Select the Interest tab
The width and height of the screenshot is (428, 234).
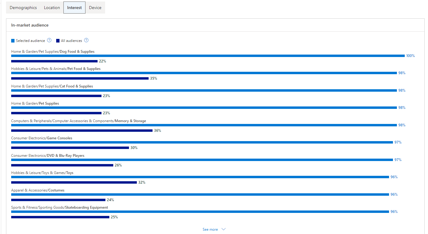(74, 8)
